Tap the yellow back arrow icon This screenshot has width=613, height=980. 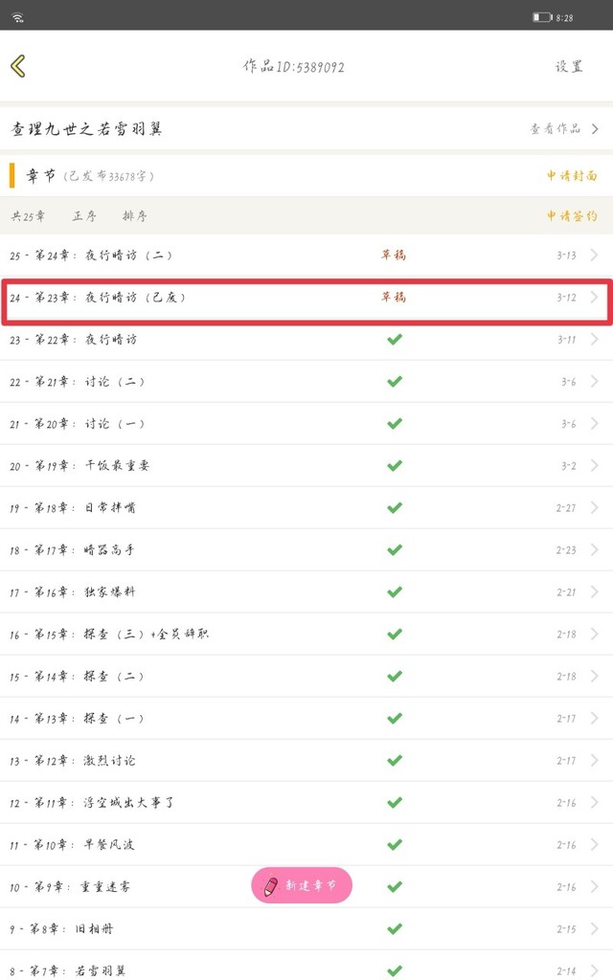pyautogui.click(x=18, y=65)
